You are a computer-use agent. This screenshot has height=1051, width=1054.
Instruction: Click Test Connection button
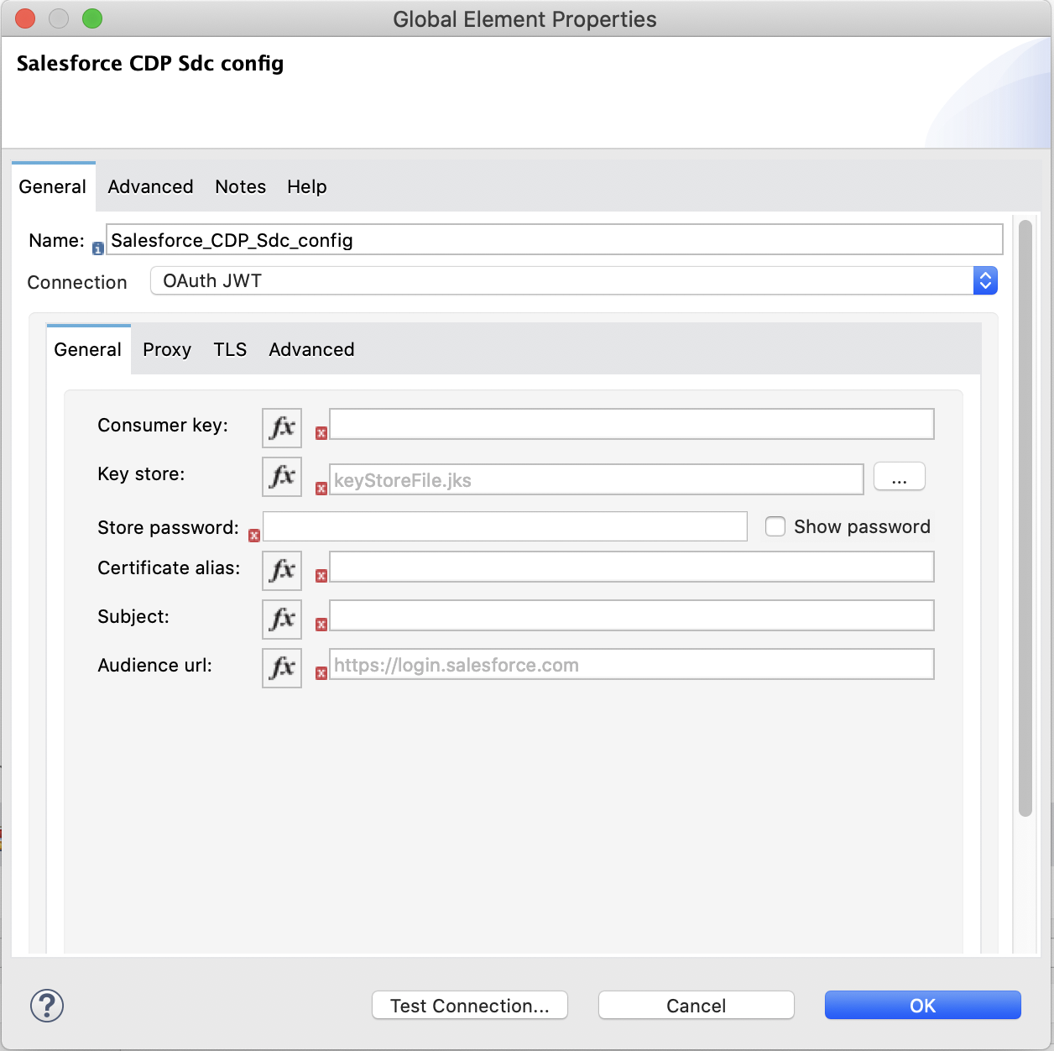[x=470, y=1006]
